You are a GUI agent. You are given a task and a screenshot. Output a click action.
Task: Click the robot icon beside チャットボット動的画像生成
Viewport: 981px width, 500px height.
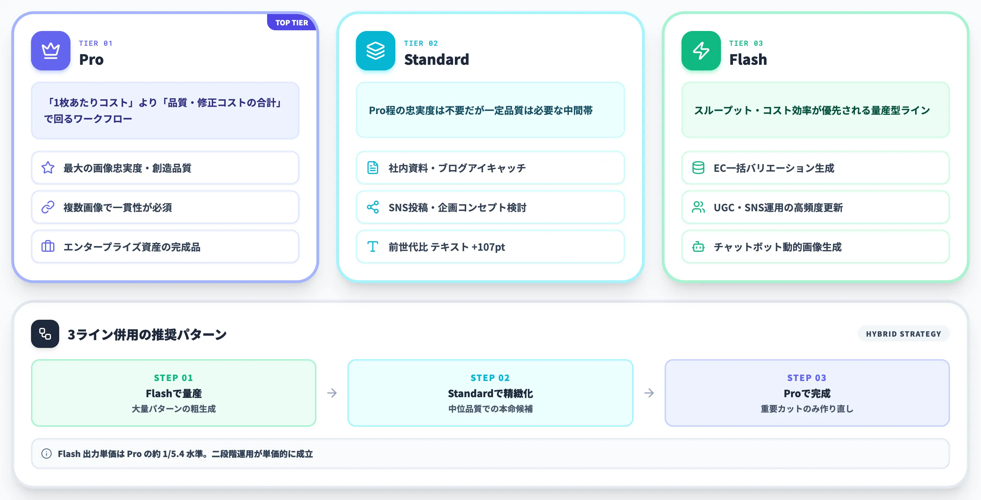pos(698,246)
